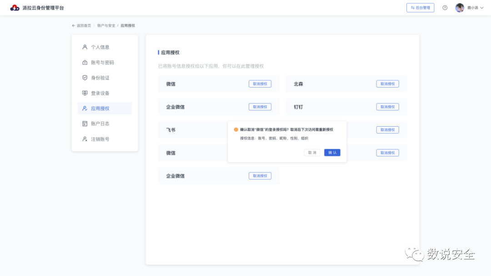Image resolution: width=491 pixels, height=276 pixels.
Task: Click 取消授权 for 北森
Action: point(387,84)
